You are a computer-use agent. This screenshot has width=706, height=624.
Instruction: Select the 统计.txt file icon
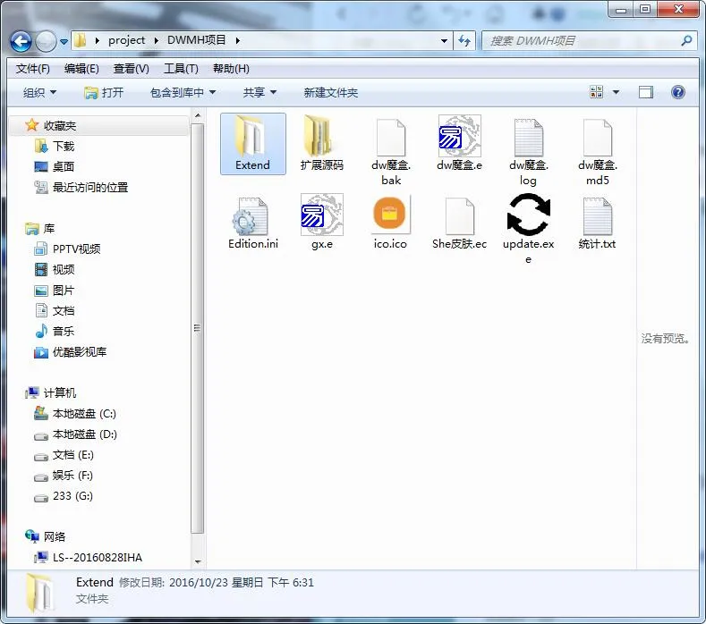pyautogui.click(x=598, y=216)
